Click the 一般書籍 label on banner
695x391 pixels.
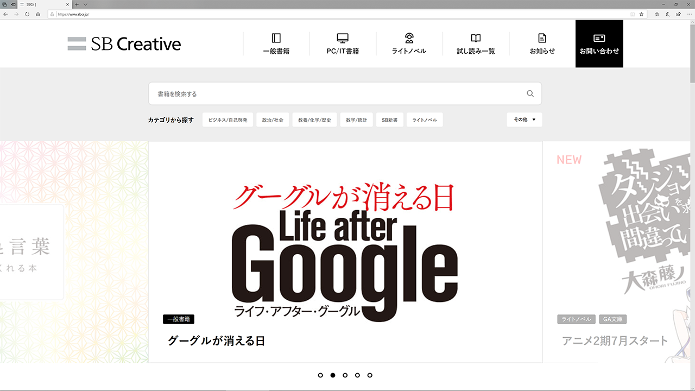[179, 319]
